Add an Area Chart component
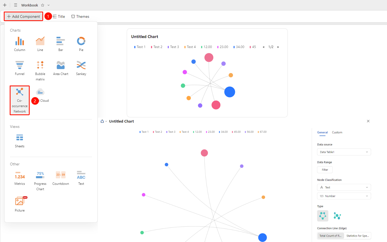This screenshot has height=242, width=387. [61, 68]
